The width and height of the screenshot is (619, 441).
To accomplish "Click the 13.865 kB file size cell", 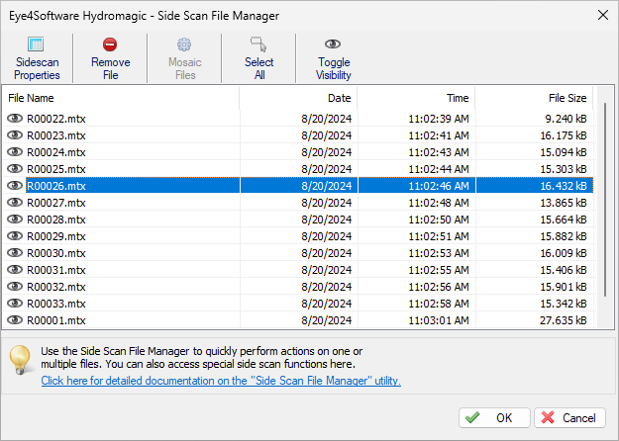I will [564, 203].
